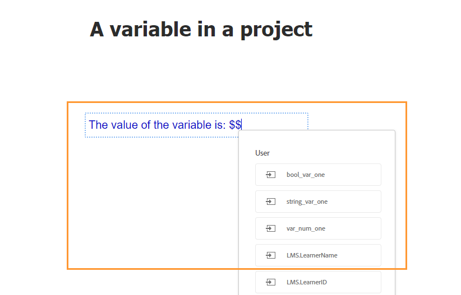461x295 pixels.
Task: Click the start of "The value" text line
Action: (90, 125)
